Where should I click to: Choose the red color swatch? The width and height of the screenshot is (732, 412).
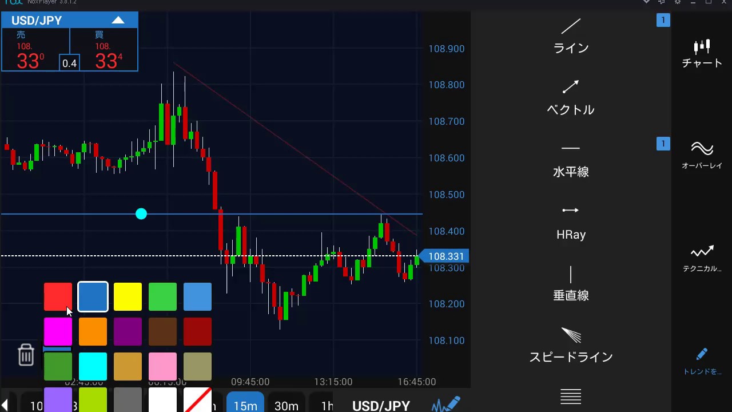click(58, 296)
